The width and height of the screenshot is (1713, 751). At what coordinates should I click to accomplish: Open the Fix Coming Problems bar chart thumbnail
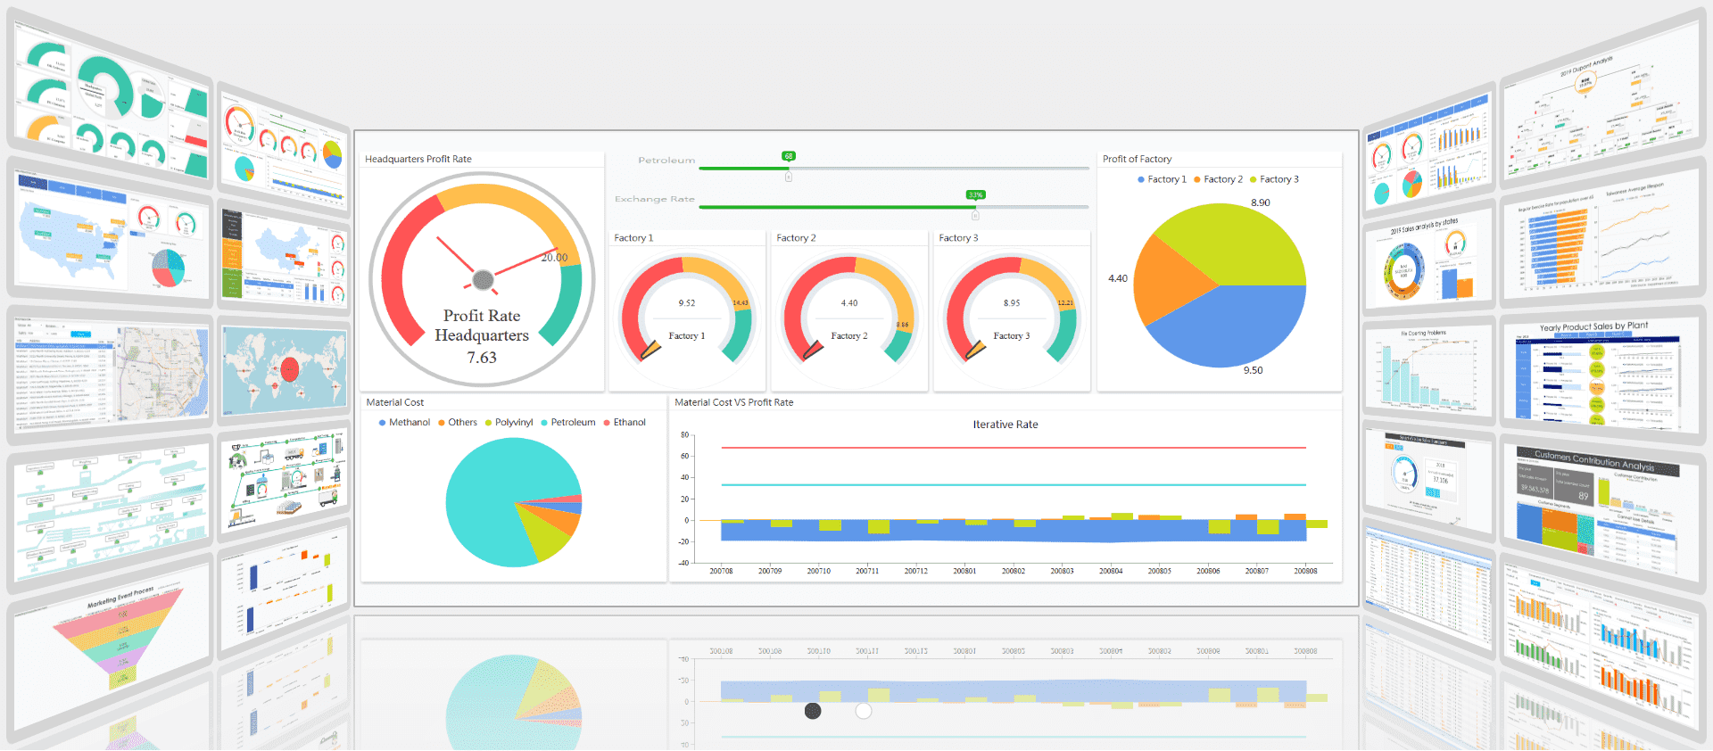point(1428,371)
